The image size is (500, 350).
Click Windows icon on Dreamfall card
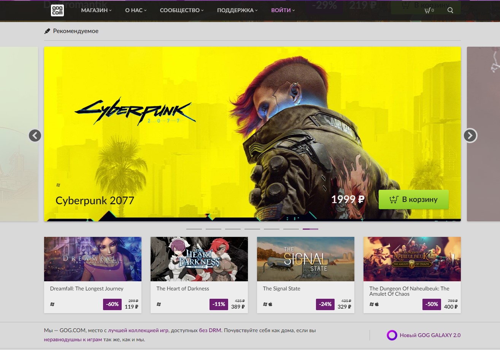52,304
